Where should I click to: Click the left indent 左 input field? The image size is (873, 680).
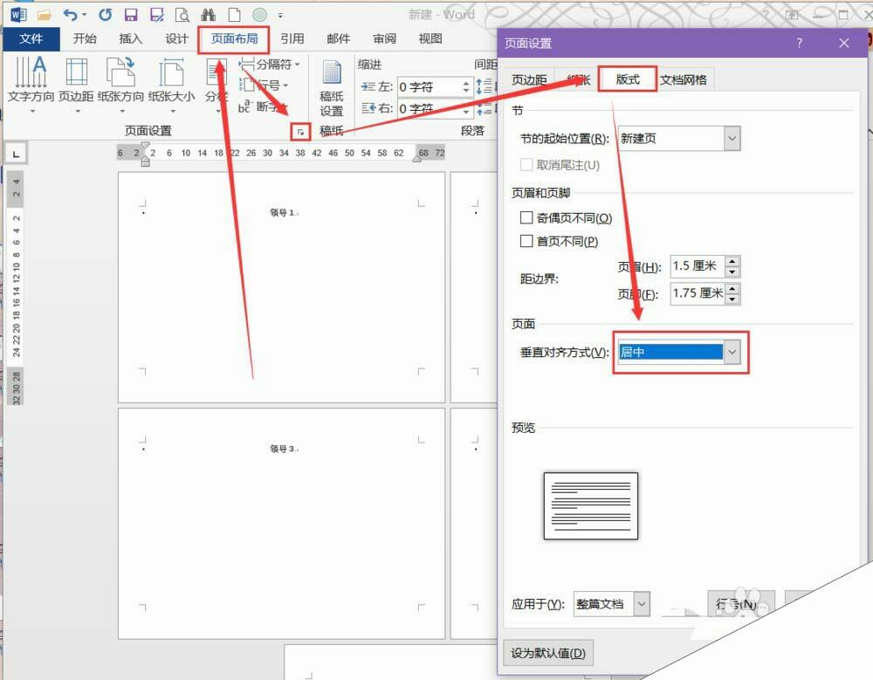point(429,87)
